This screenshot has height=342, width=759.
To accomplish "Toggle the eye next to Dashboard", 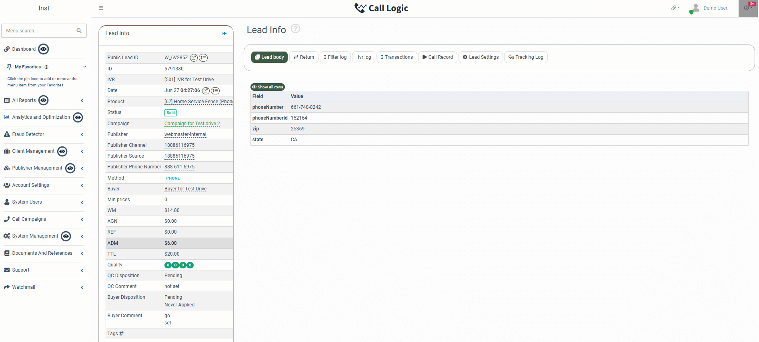I will [44, 49].
